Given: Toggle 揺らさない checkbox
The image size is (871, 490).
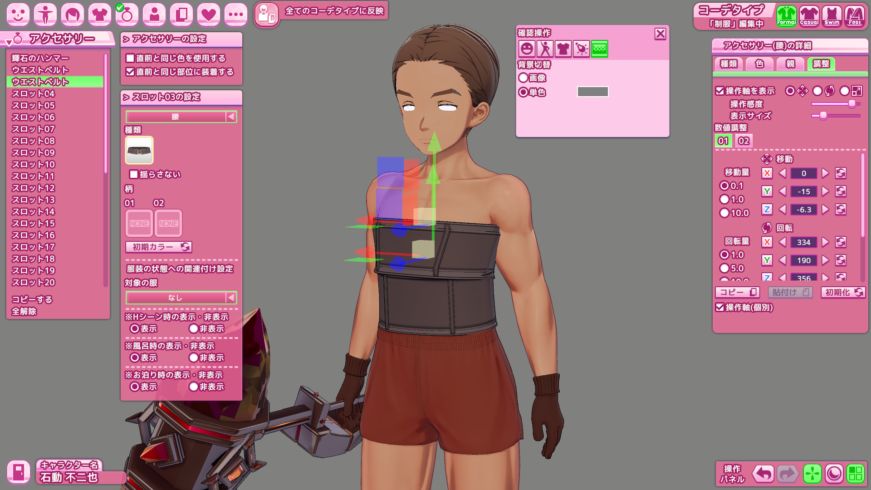Looking at the screenshot, I should [134, 174].
